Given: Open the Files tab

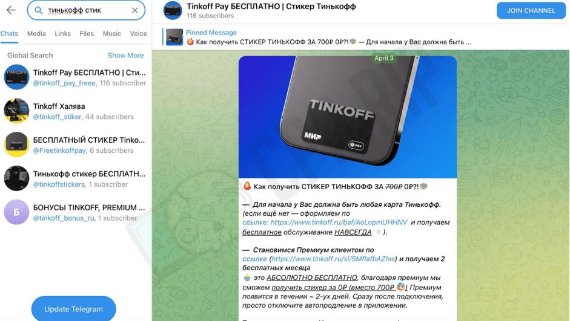Looking at the screenshot, I should [87, 33].
